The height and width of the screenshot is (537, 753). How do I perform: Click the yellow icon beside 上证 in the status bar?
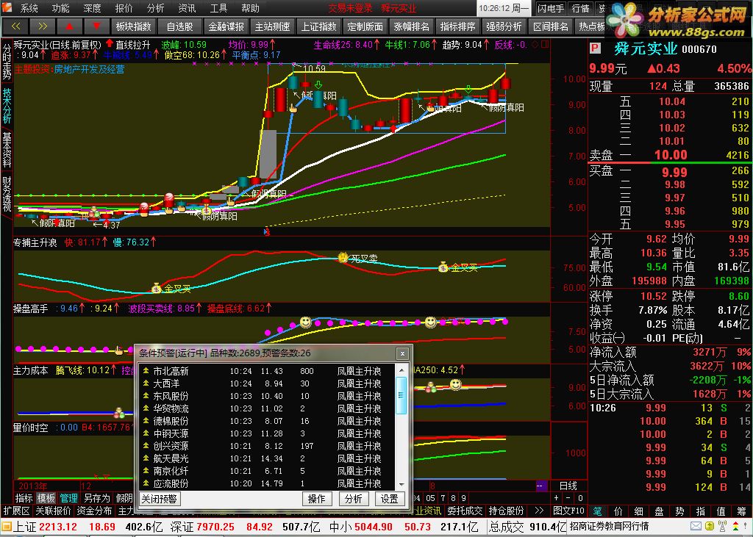6,527
